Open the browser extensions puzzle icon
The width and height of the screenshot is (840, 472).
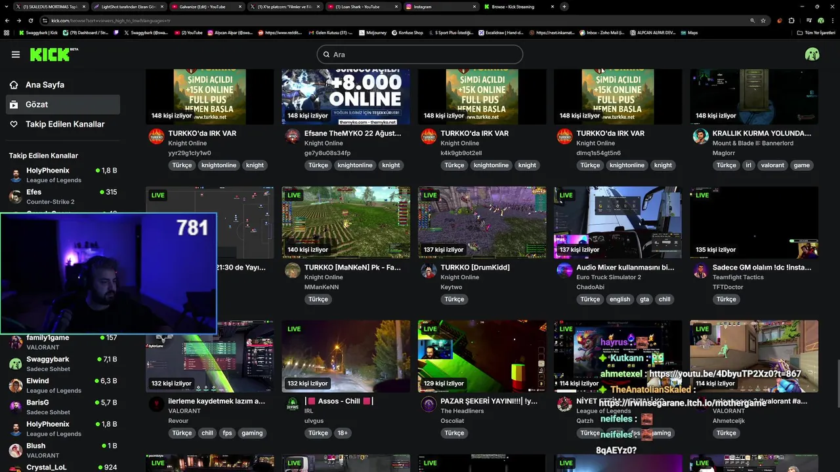791,20
